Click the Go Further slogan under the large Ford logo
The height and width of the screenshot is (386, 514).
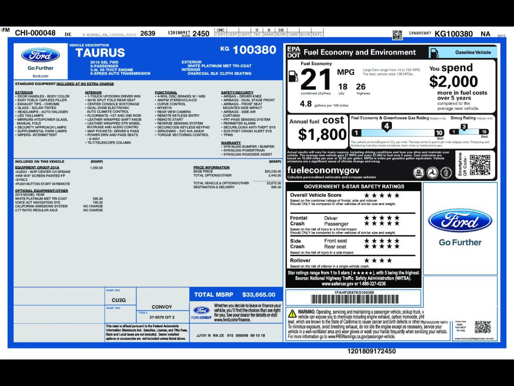coord(460,242)
